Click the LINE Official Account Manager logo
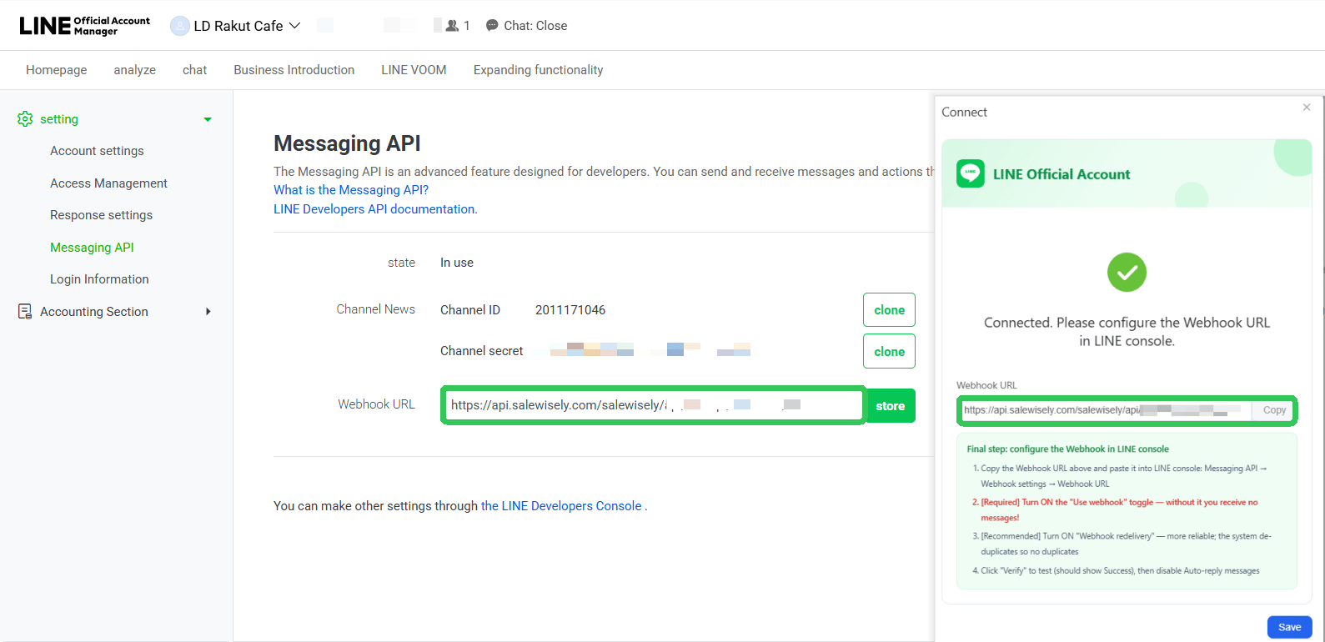 [x=85, y=26]
